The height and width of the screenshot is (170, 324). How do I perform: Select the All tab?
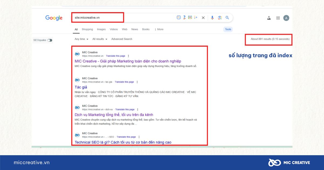pyautogui.click(x=76, y=29)
